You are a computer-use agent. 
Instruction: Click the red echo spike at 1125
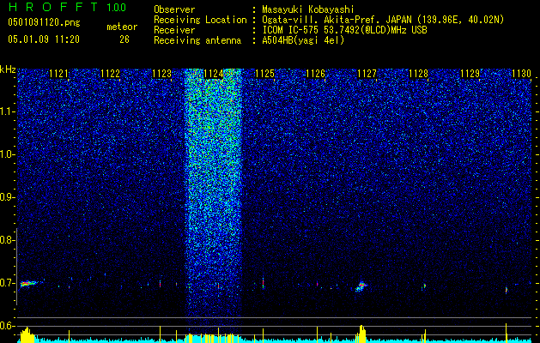263,283
